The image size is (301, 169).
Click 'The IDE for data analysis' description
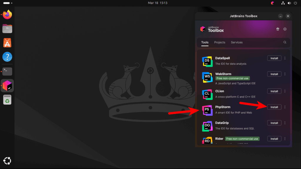click(x=231, y=64)
